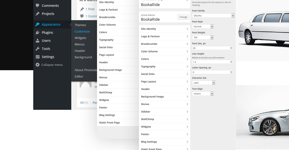Expand Typography chevron in front panel
This screenshot has height=150, width=289.
(x=187, y=67)
